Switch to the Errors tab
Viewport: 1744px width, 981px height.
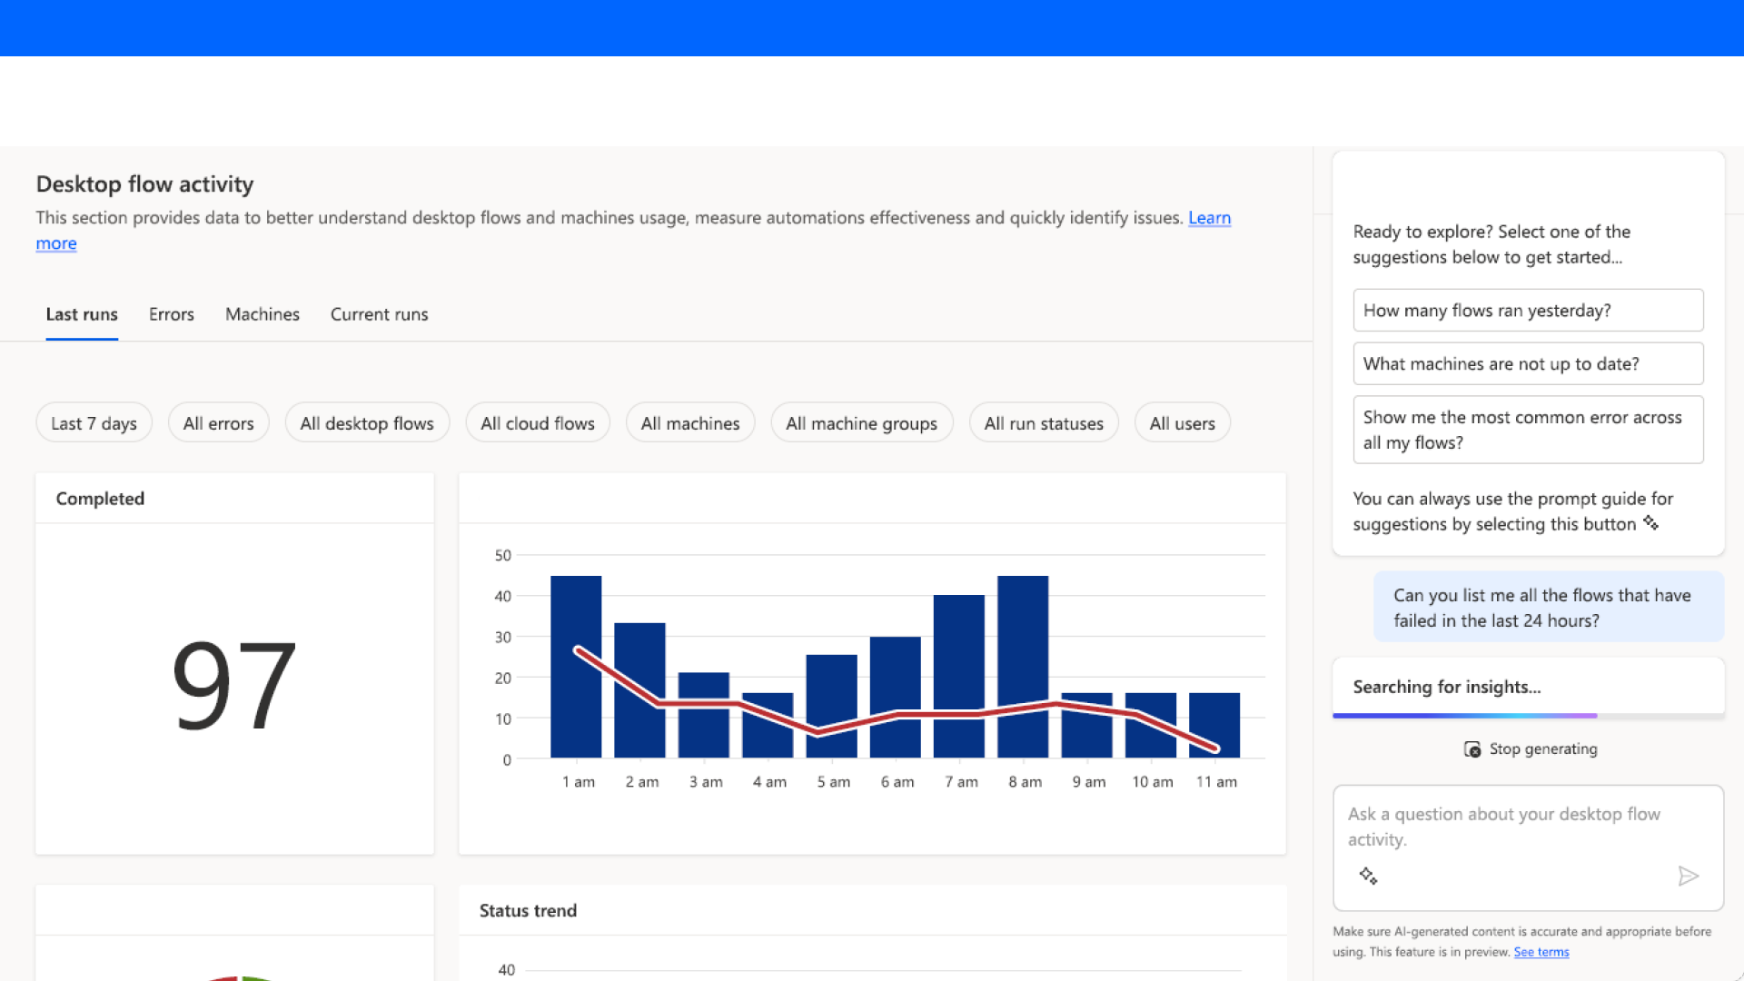(171, 314)
